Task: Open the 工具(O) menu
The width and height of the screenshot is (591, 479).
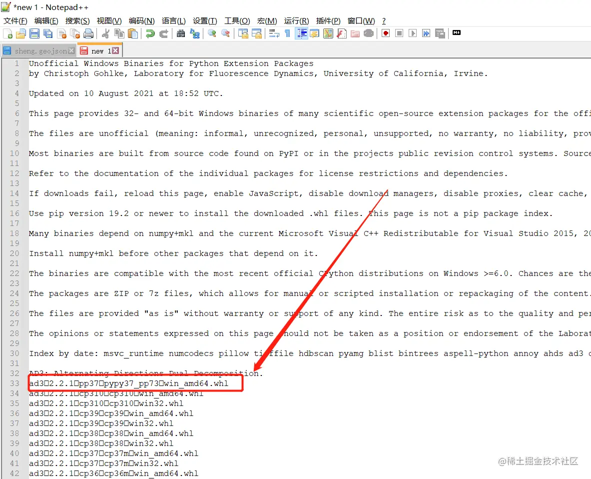Action: pyautogui.click(x=237, y=20)
